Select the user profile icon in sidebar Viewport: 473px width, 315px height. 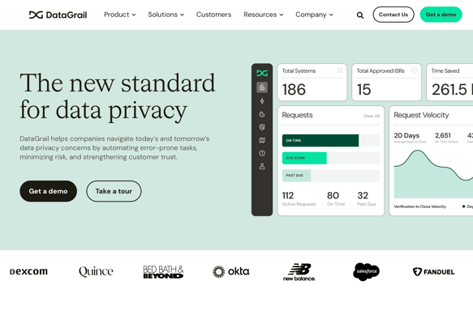pos(262,166)
